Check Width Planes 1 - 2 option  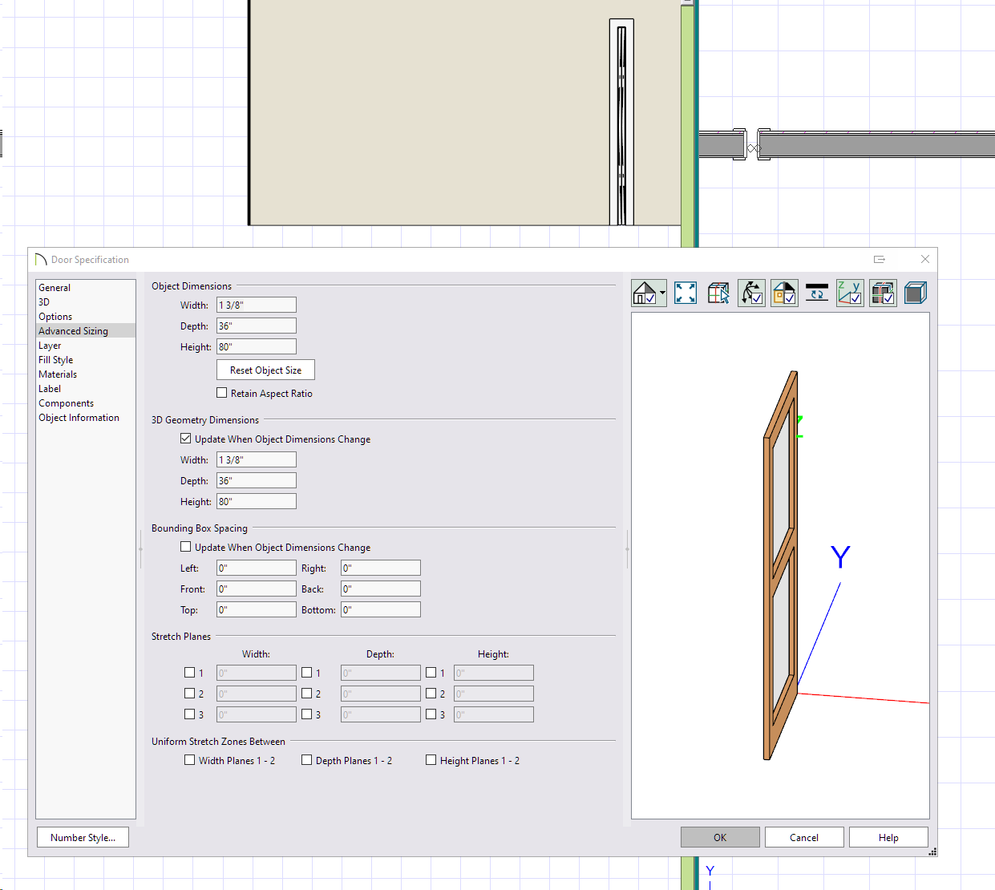click(x=190, y=760)
